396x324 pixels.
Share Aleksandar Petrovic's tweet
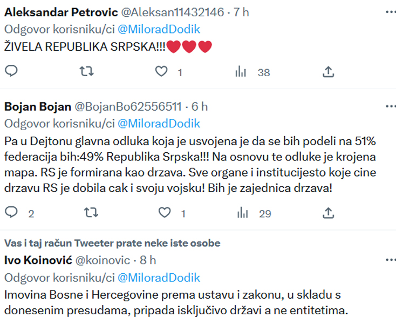click(329, 71)
